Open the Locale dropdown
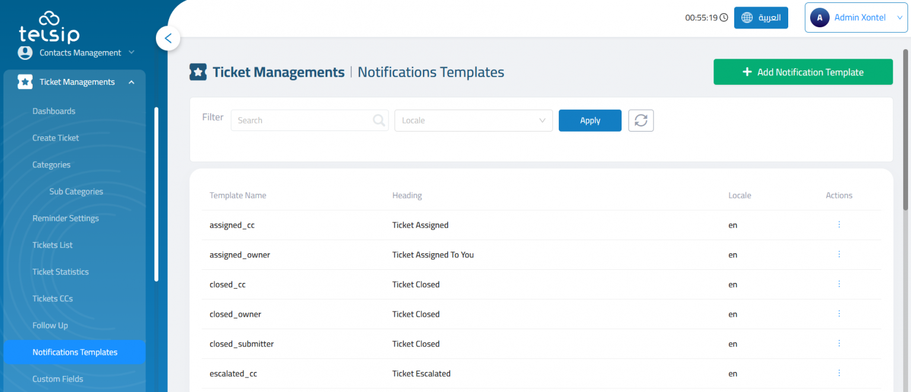The height and width of the screenshot is (392, 911). pos(473,120)
